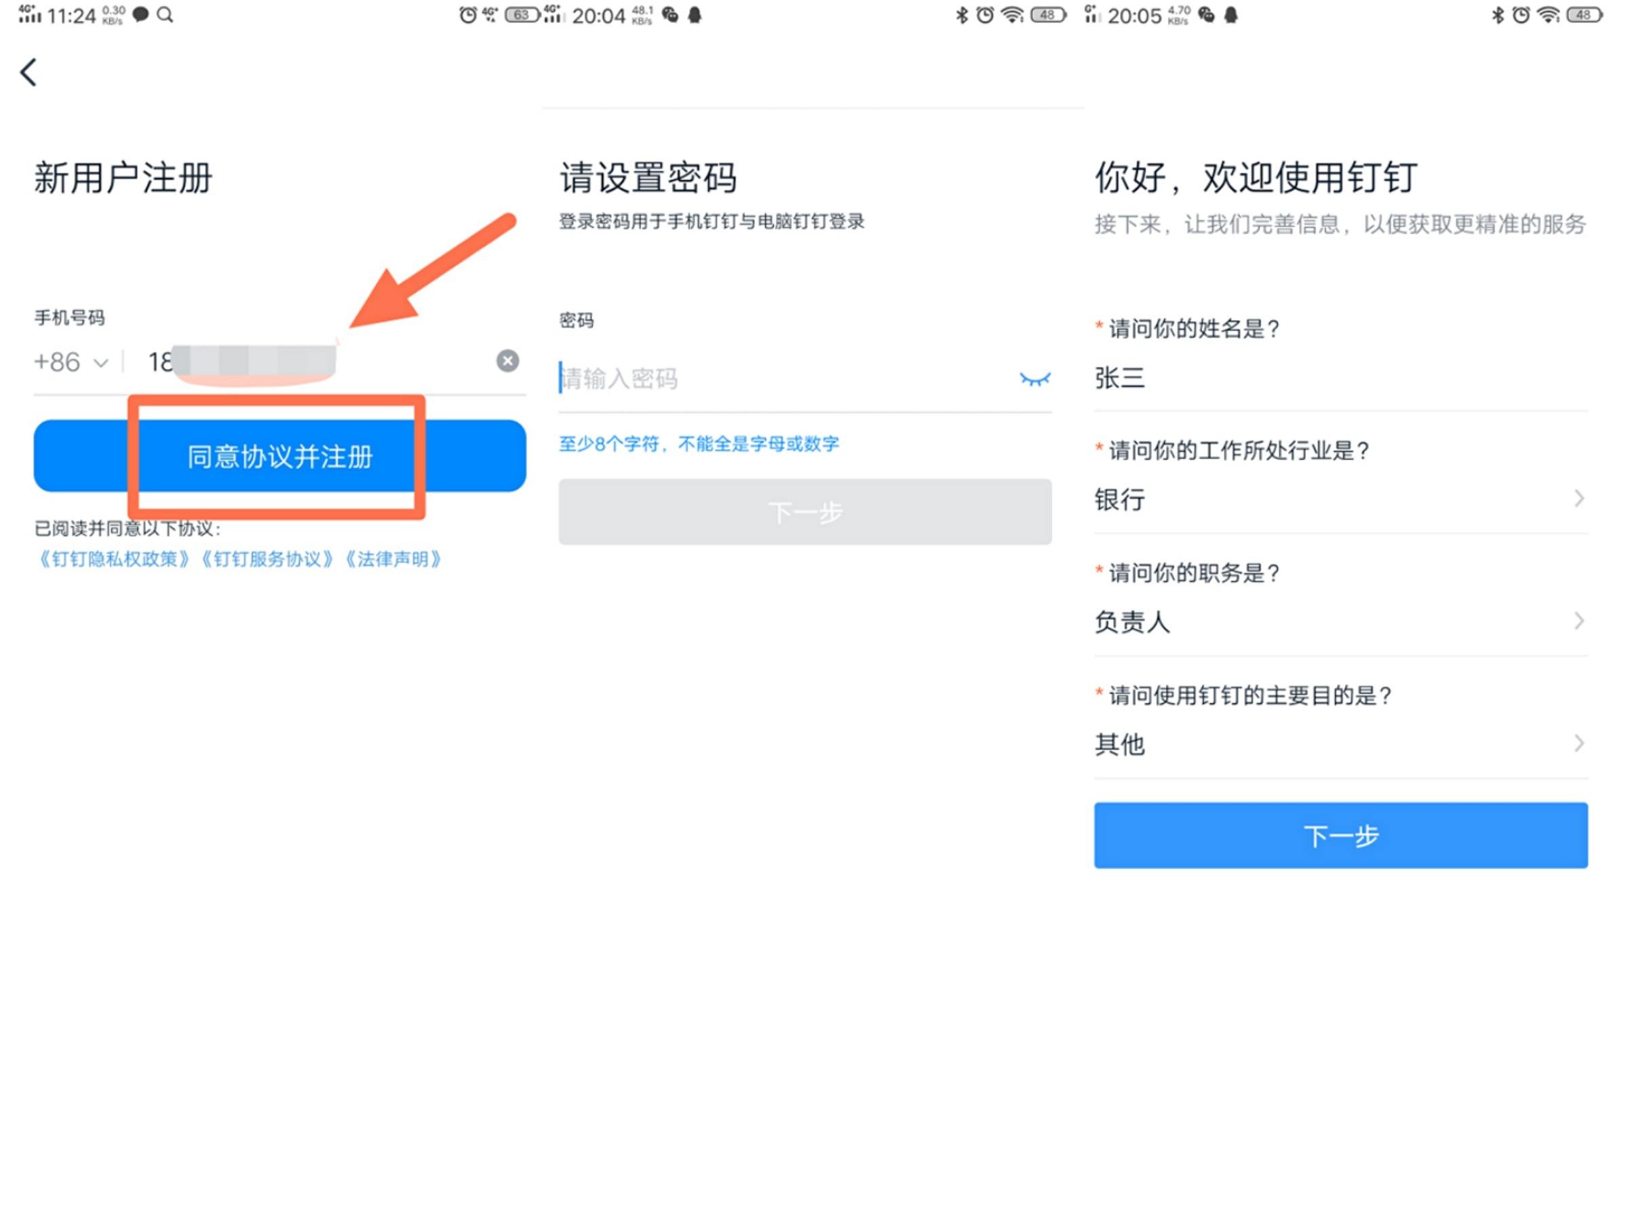
Task: Click the WeChat icon in the 20:05 status bar
Action: (x=1206, y=15)
